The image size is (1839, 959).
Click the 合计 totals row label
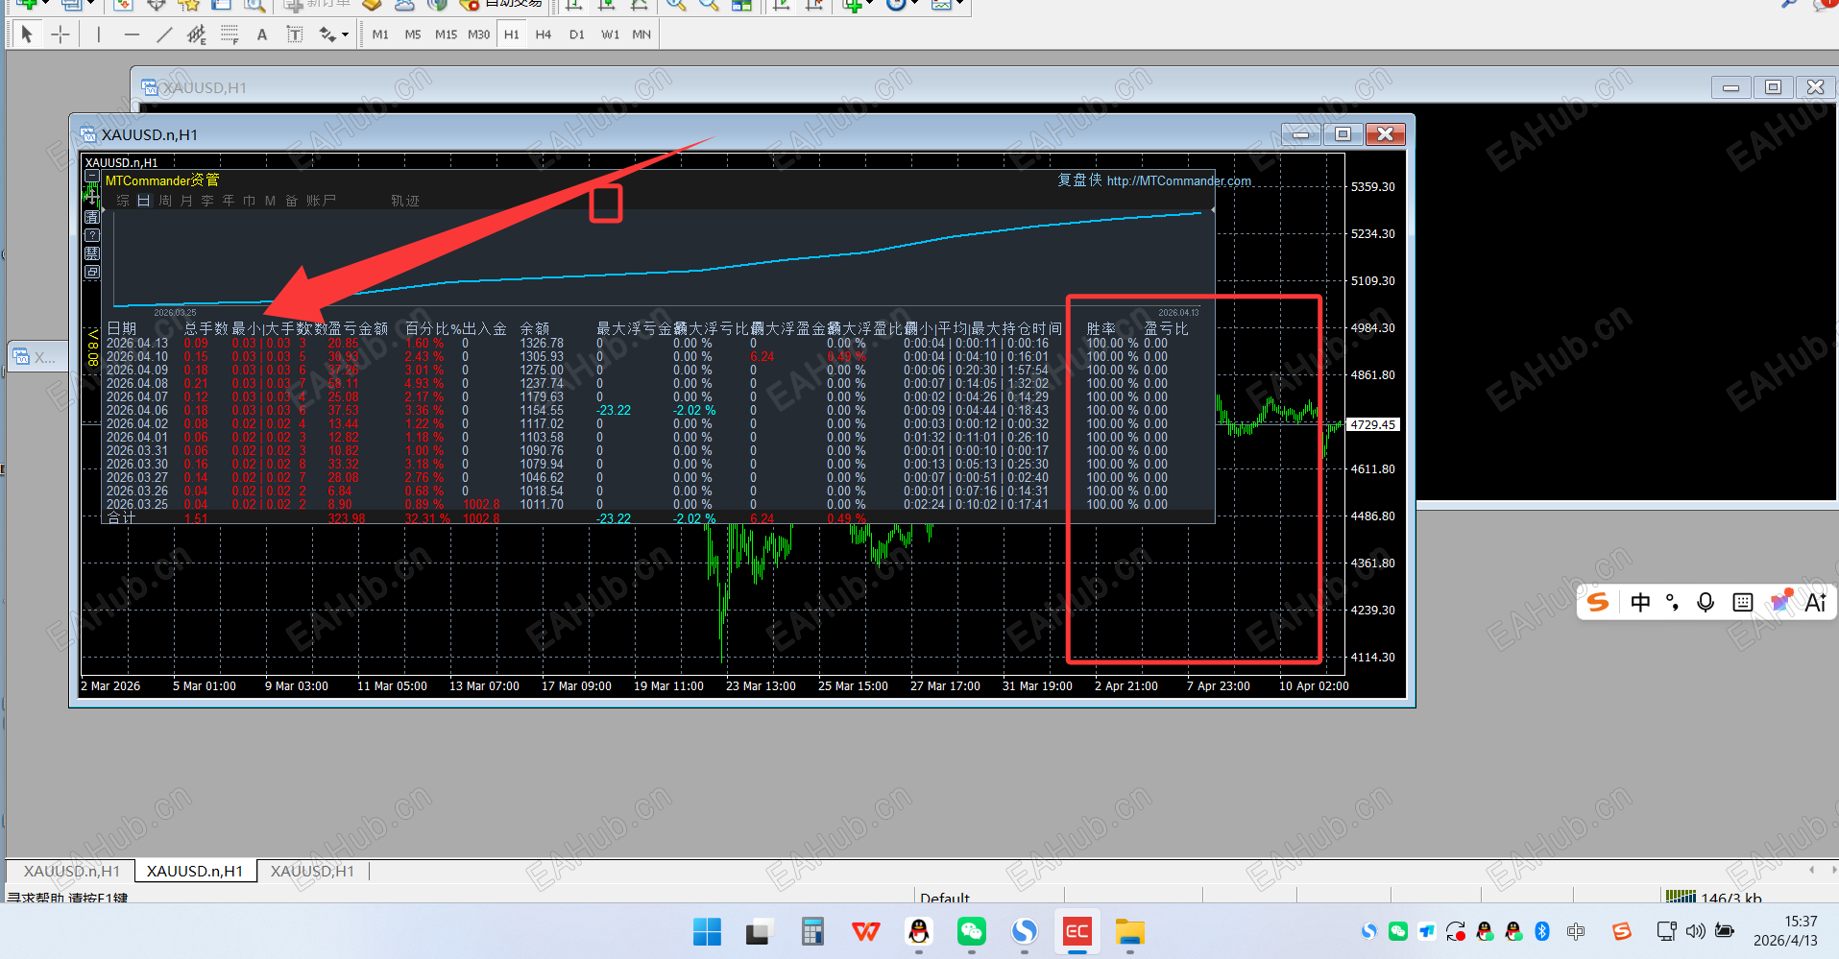(121, 517)
